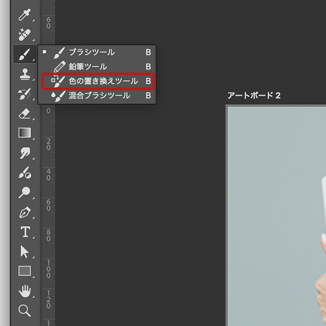The image size is (326, 326).
Task: Pick the Spot Healing Brush tool
Action: 24,35
